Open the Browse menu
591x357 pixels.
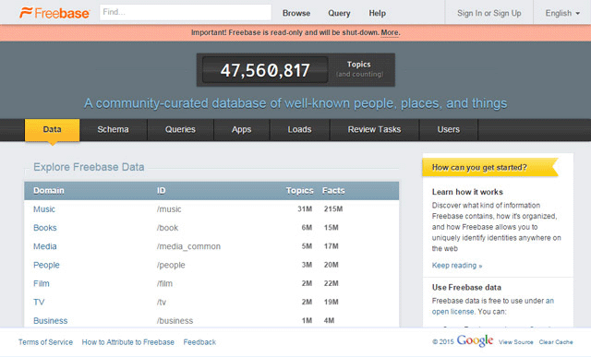point(296,13)
